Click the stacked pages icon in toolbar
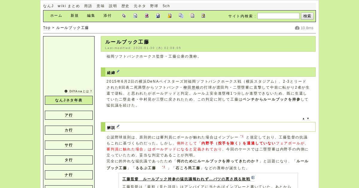Viewport: 359px width, 188px height. point(124,16)
